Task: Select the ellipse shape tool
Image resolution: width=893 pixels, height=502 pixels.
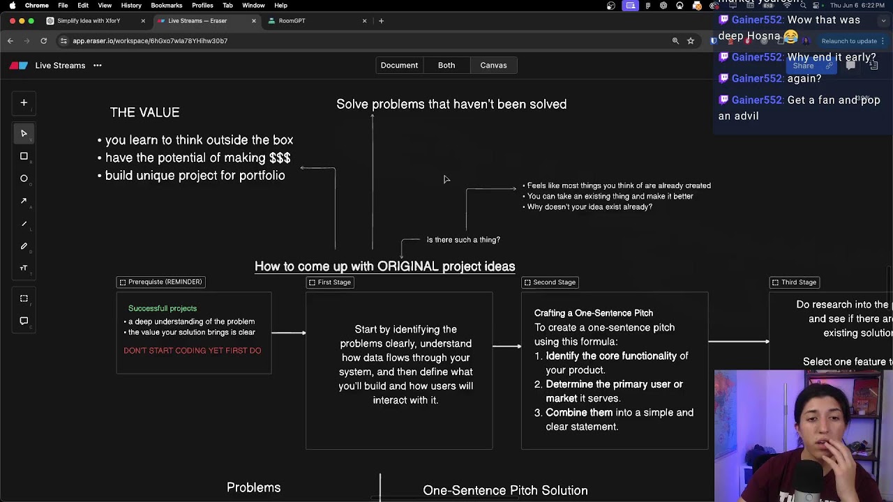Action: coord(24,178)
